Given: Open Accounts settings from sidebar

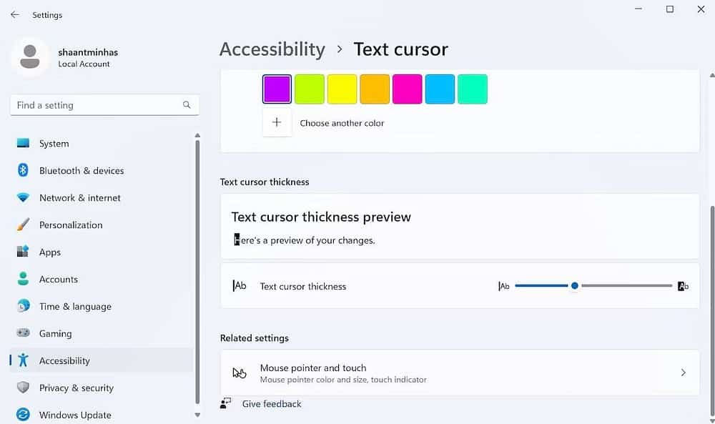Looking at the screenshot, I should click(x=58, y=279).
